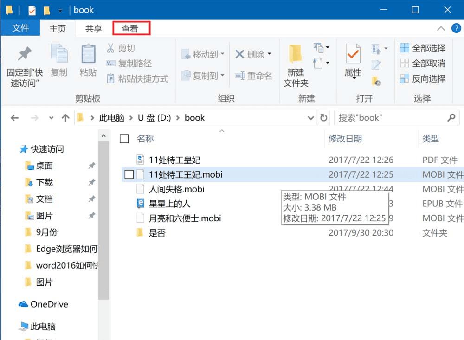The width and height of the screenshot is (464, 340).
Task: Open the Delete (删除) dropdown arrow
Action: [269, 54]
